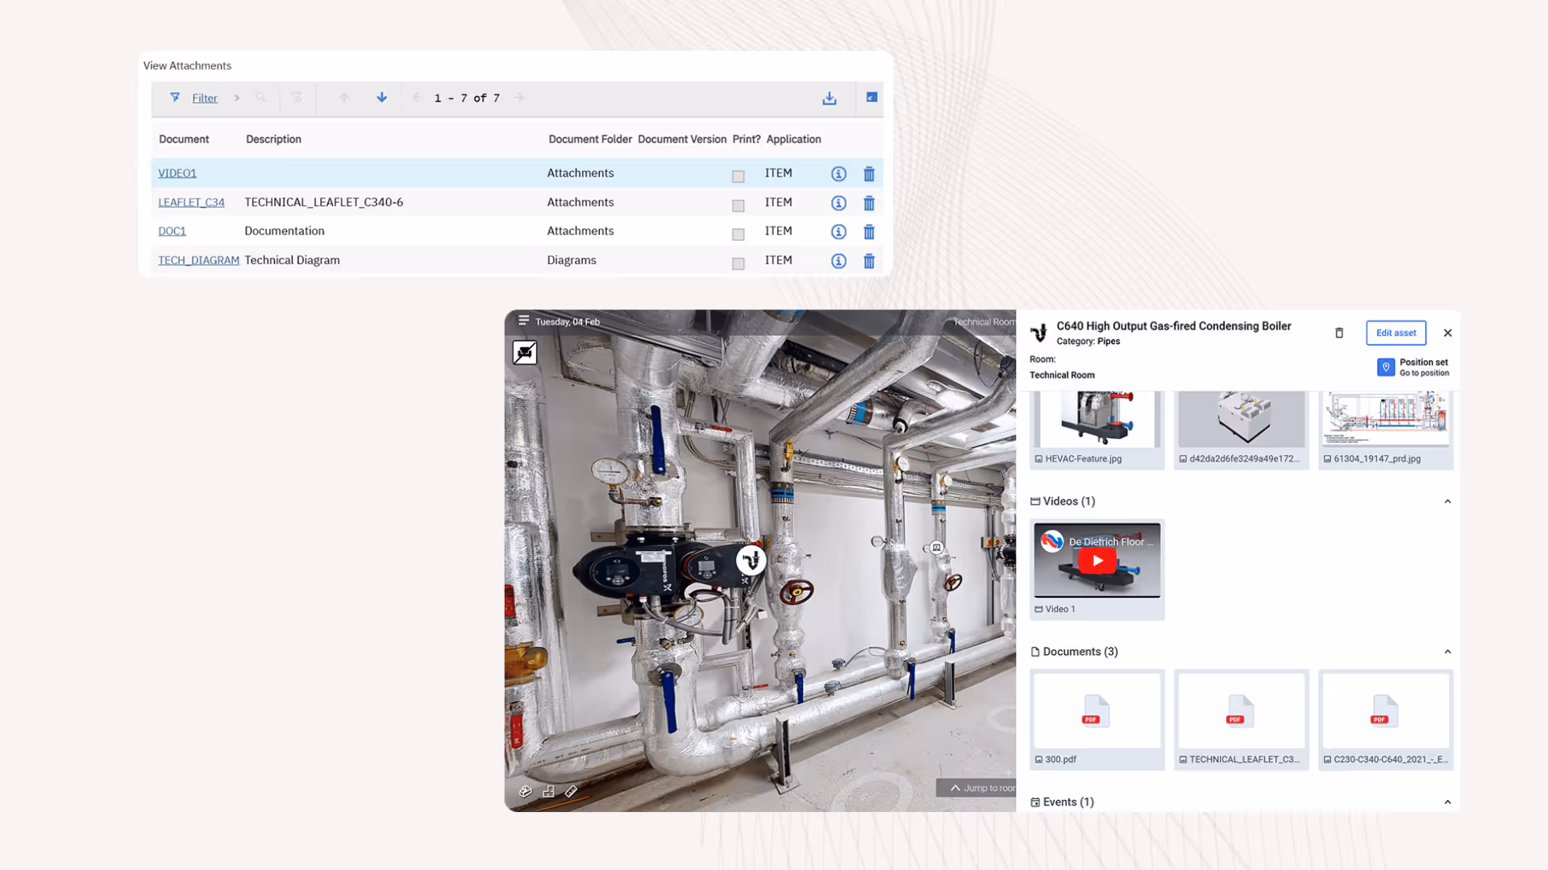Click the measure ruler icon in viewer

tap(571, 792)
